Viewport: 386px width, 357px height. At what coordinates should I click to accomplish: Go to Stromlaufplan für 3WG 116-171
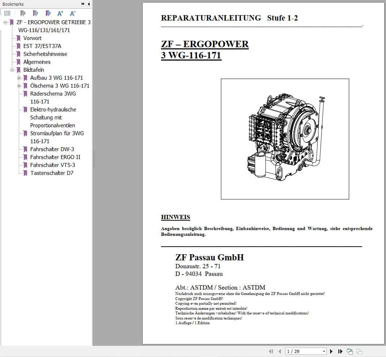point(57,137)
